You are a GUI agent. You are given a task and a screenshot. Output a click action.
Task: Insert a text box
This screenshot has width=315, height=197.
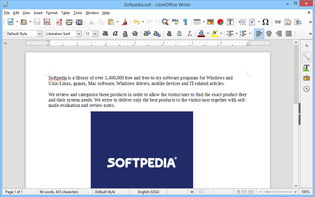[230, 22]
